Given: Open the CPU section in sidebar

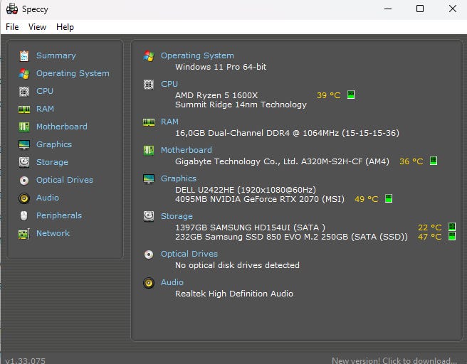Looking at the screenshot, I should point(45,91).
